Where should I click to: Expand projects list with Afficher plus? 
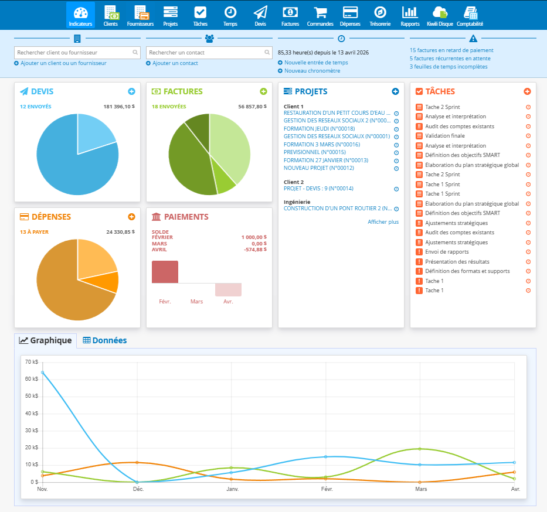click(x=383, y=221)
